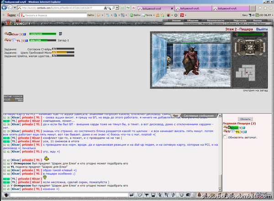Open Yandex bar settings gear icon
The image size is (274, 201).
point(176,15)
